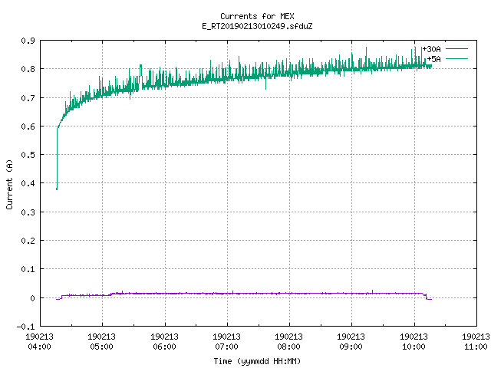Click the y-axis tick value 0.4
491x368 pixels.
point(28,183)
